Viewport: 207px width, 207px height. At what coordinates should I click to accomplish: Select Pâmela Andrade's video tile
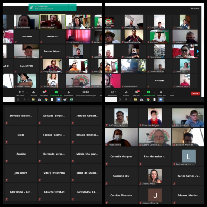point(27,22)
